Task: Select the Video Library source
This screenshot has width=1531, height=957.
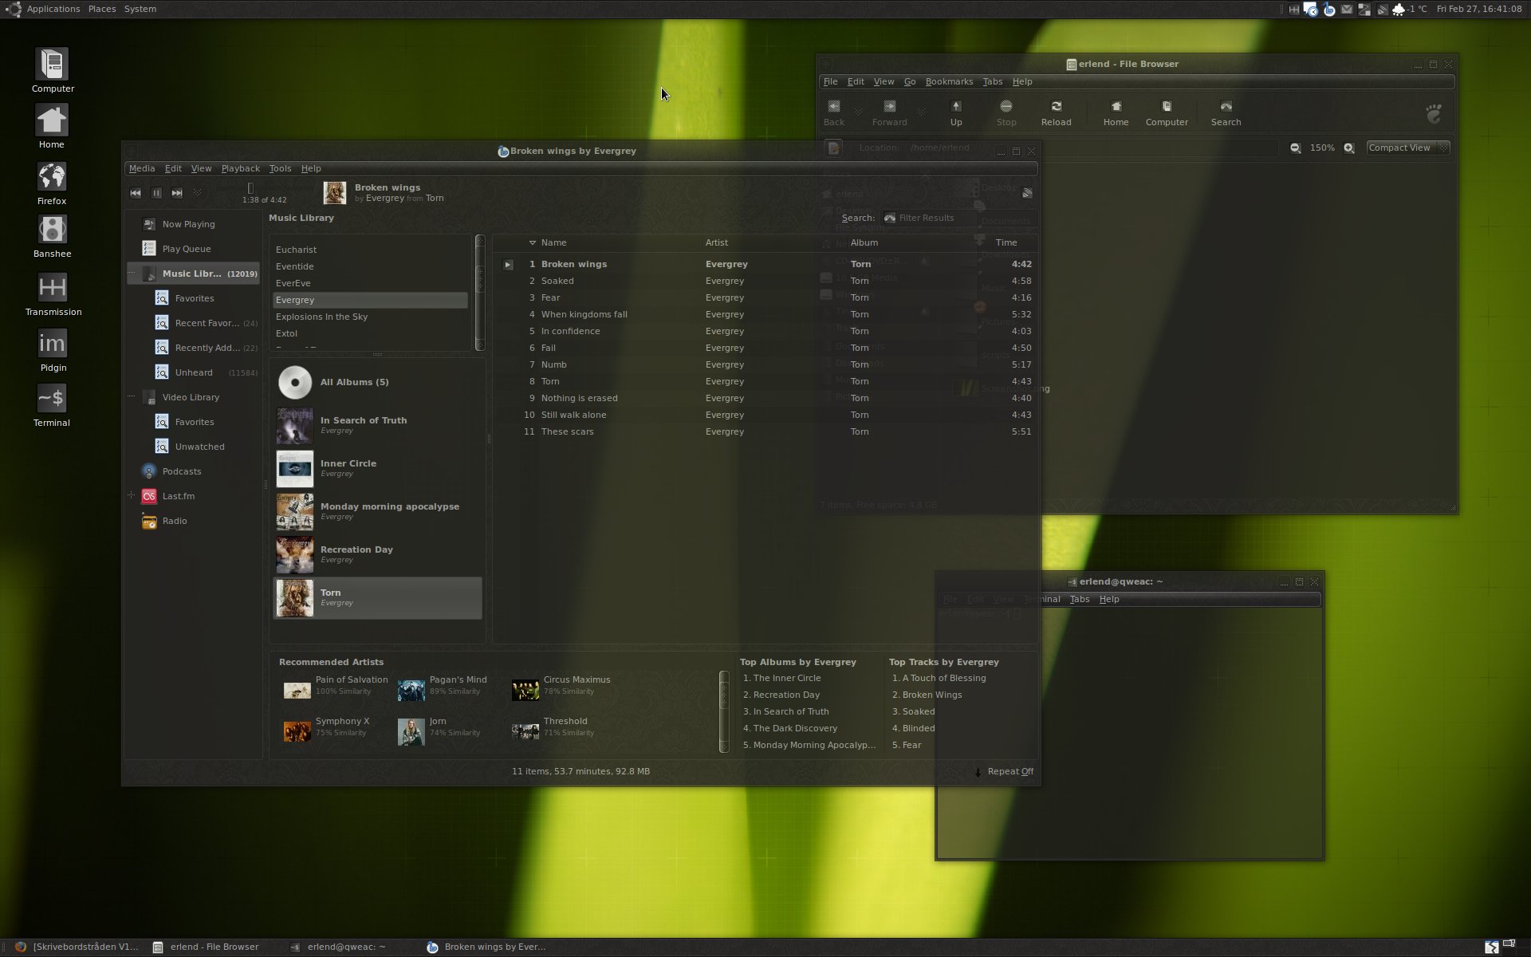Action: tap(191, 397)
